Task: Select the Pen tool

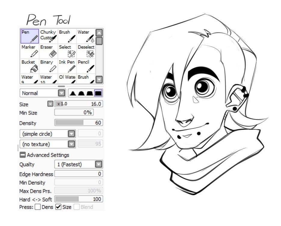Action: [29, 36]
